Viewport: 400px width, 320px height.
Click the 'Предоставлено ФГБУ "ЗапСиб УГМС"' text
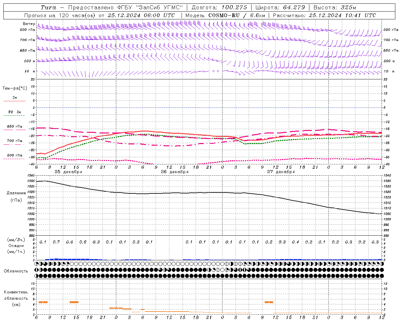[125, 7]
